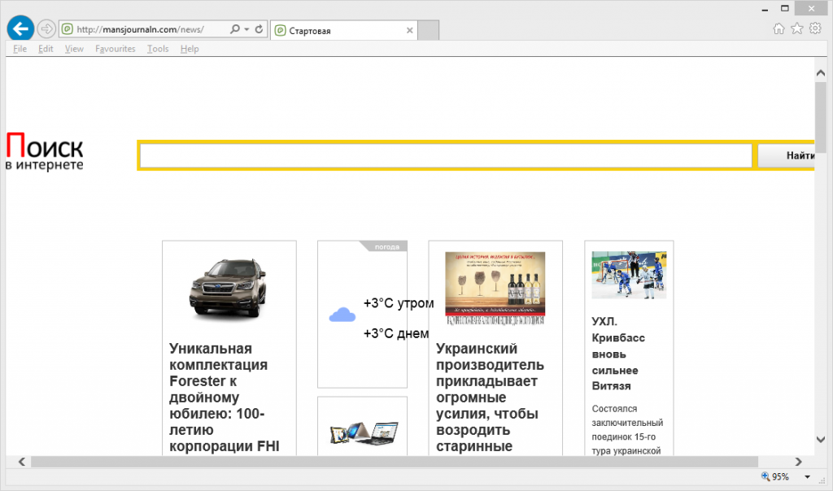Open the Tools gear icon

tap(815, 29)
